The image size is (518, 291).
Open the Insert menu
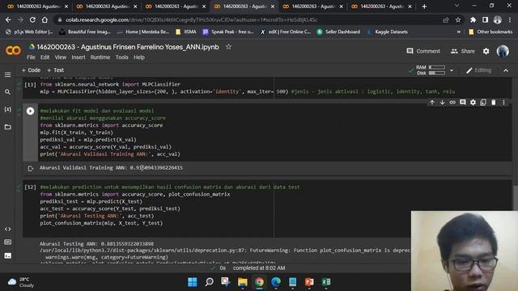pos(79,57)
